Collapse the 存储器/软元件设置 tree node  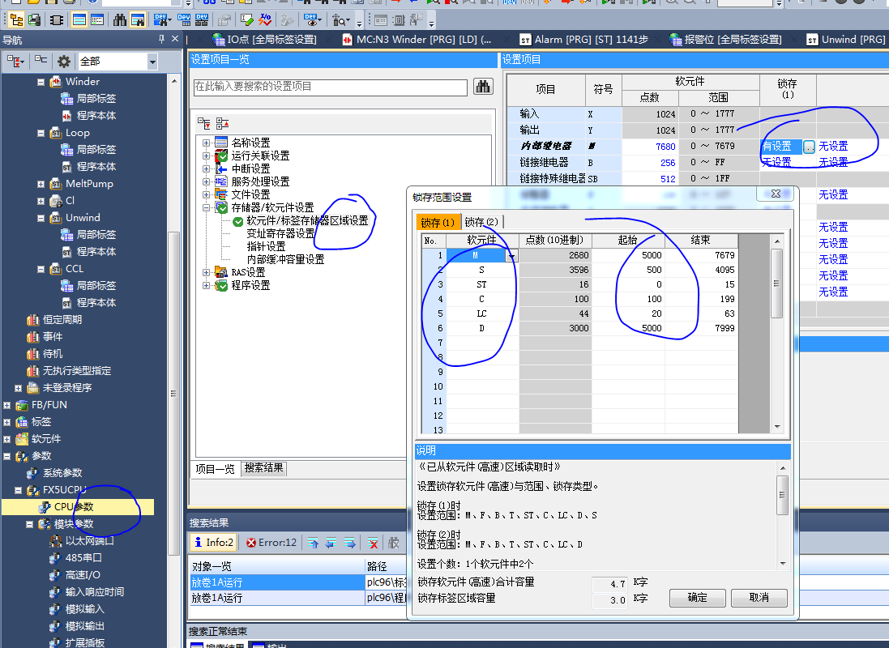click(207, 208)
